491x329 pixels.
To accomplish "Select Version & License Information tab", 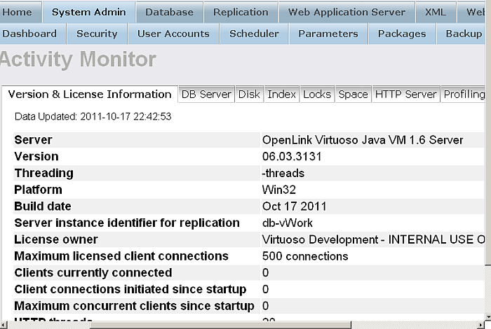I will tap(90, 94).
